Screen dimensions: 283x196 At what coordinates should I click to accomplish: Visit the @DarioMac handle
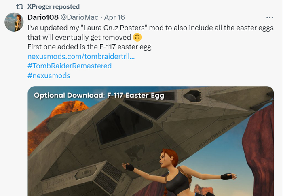click(x=79, y=17)
